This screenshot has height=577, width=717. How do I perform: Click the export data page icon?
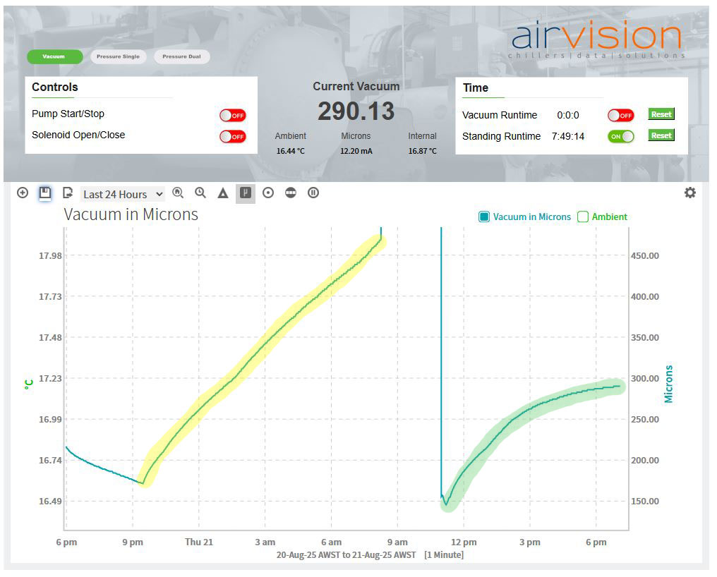pos(68,193)
